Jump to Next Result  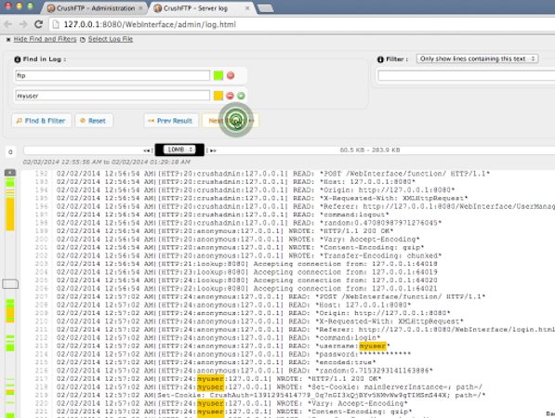pos(231,121)
